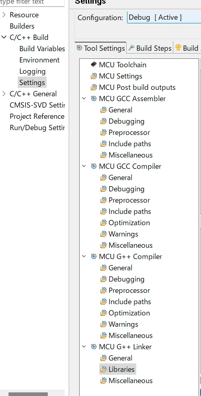Expand the C/C++ General category
The image size is (201, 396).
[x=4, y=94]
